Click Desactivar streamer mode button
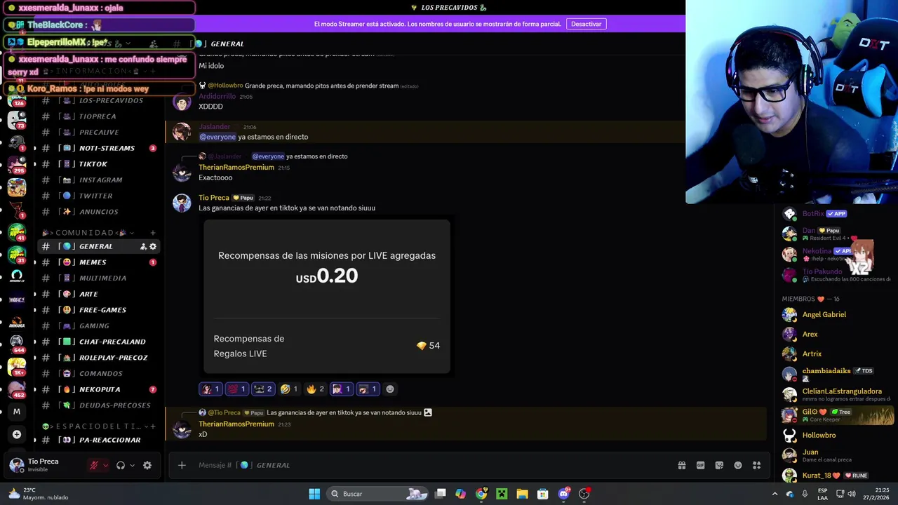Viewport: 898px width, 505px height. (x=586, y=24)
